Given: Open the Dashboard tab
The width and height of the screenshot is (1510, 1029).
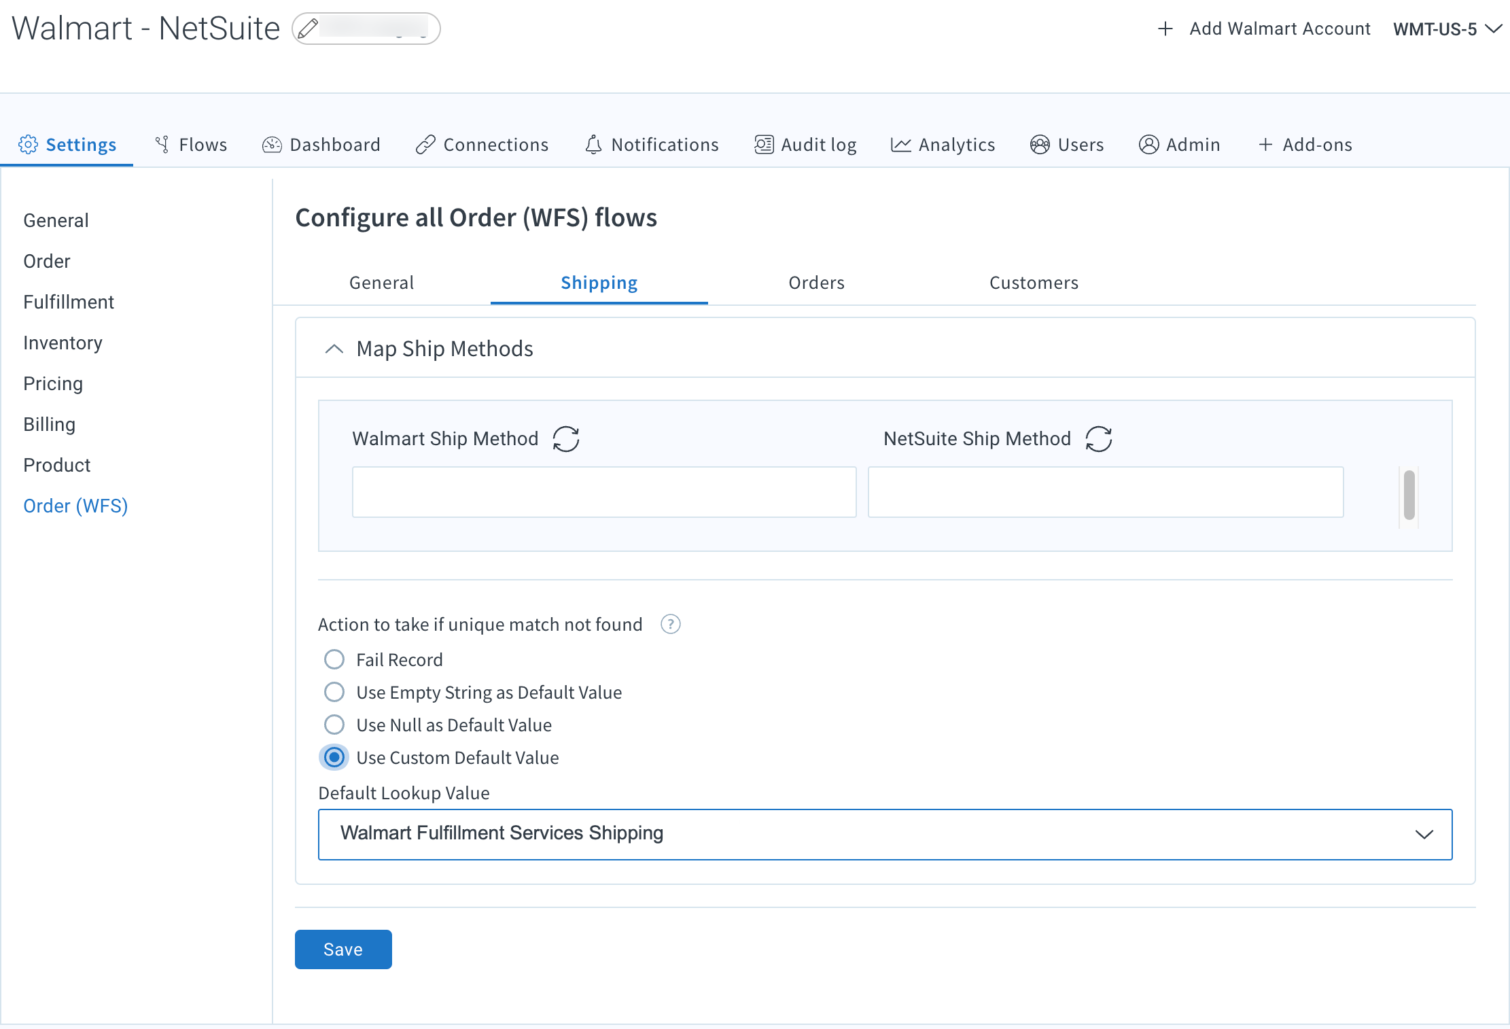Looking at the screenshot, I should pyautogui.click(x=321, y=145).
